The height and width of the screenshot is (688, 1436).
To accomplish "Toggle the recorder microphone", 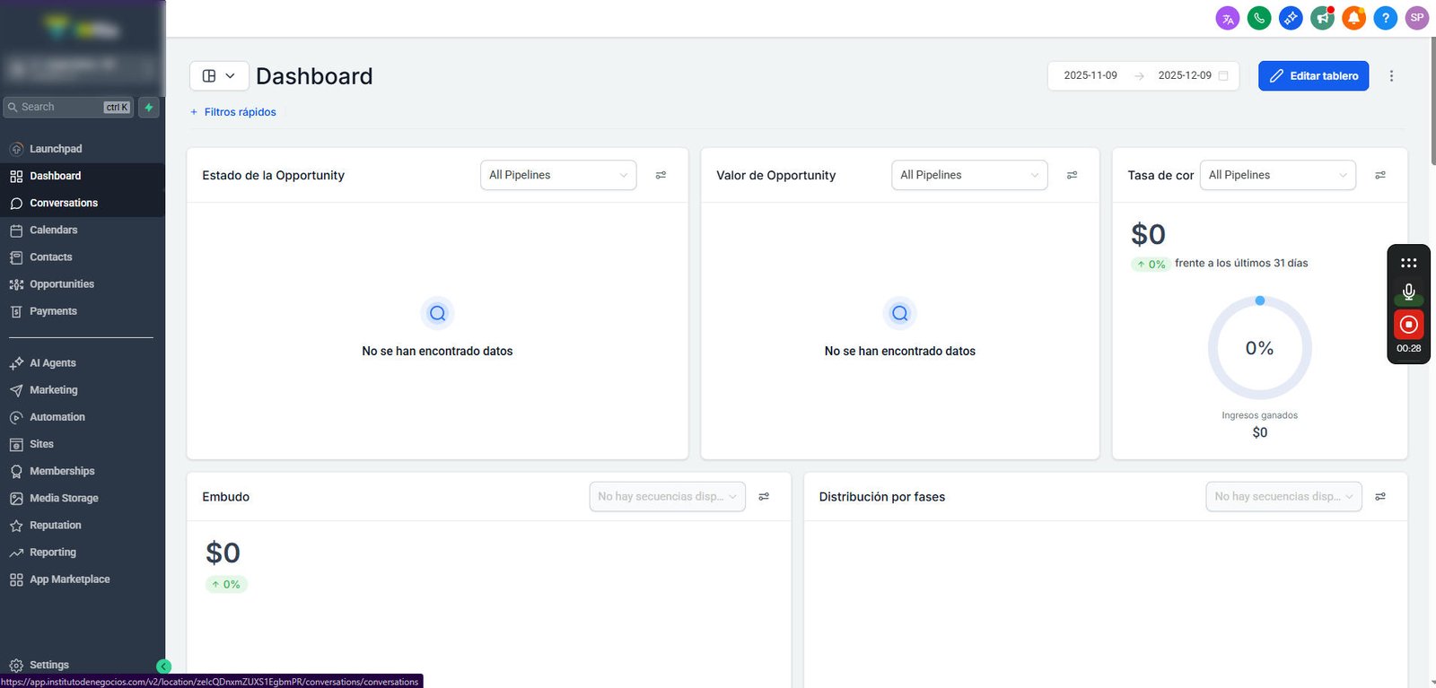I will click(1409, 292).
